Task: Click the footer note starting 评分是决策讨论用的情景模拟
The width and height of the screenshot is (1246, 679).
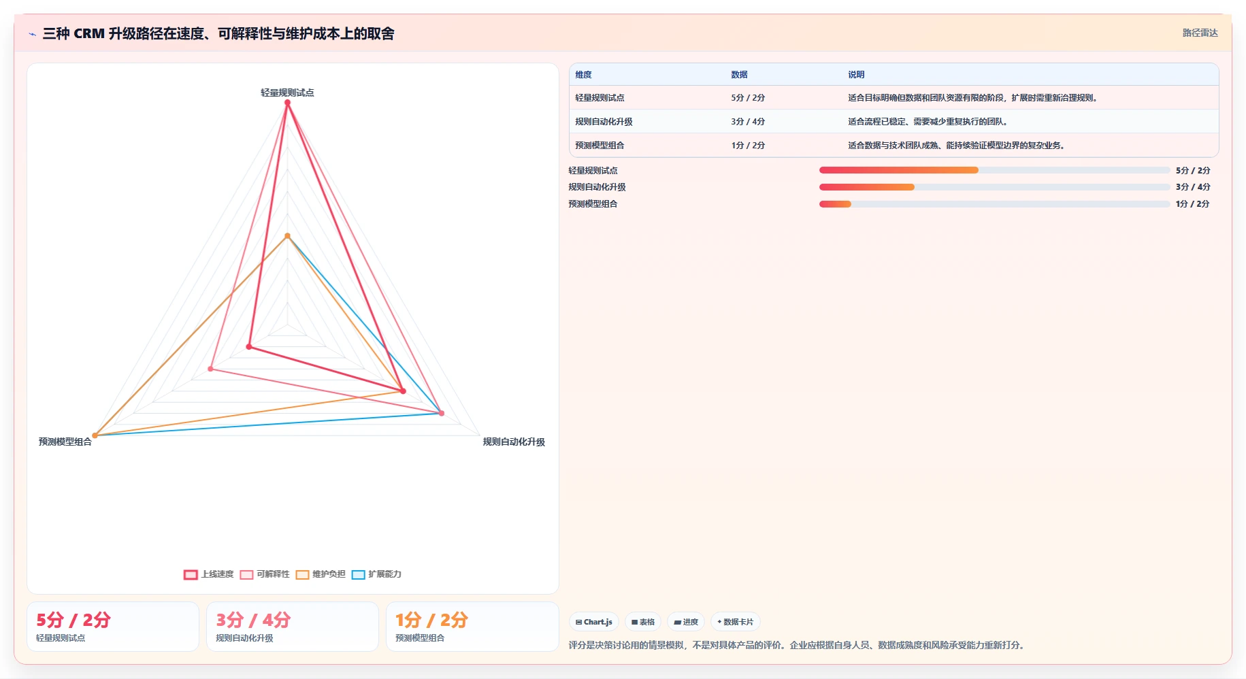Action: pos(798,645)
